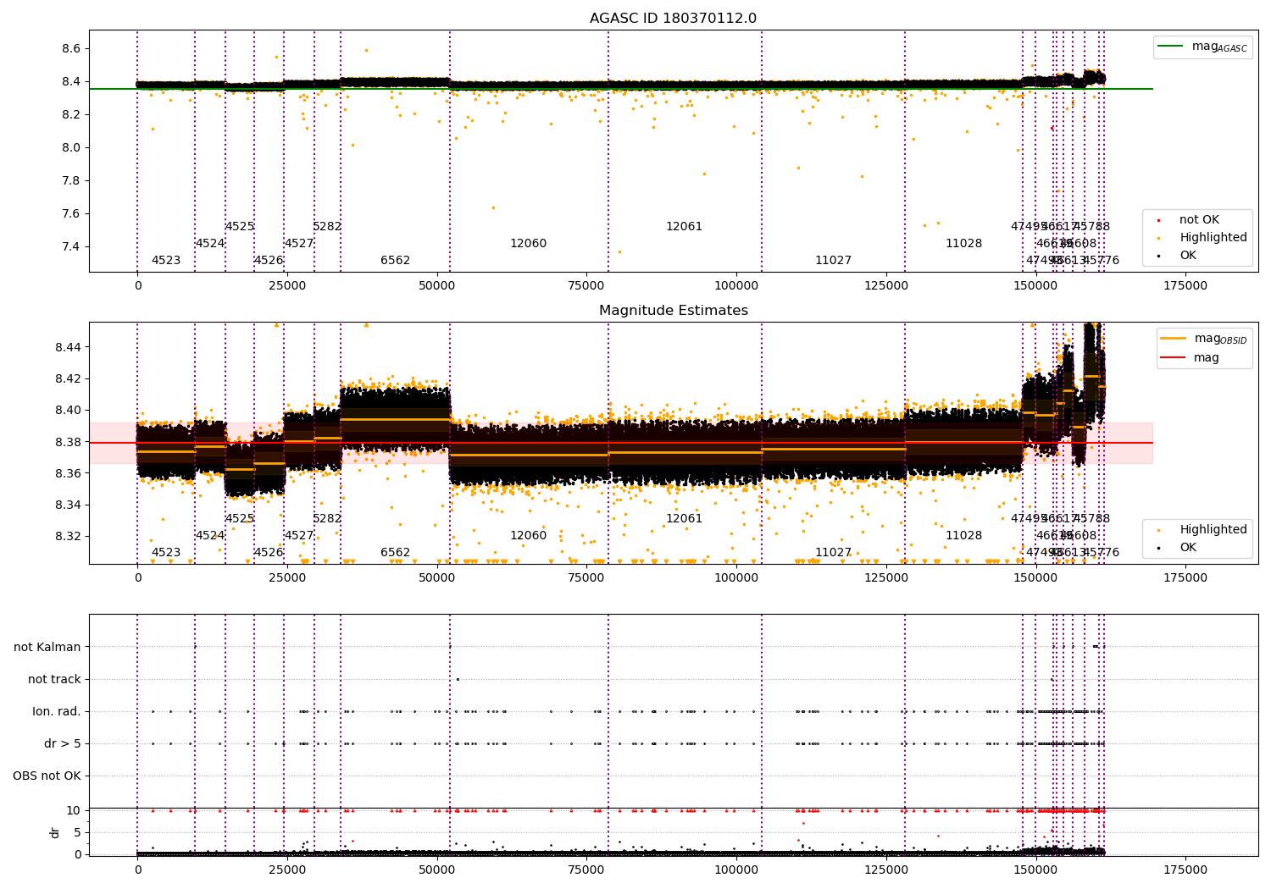Click obsid label 11028 in the middle plot
Image resolution: width=1271 pixels, height=889 pixels.
click(963, 536)
